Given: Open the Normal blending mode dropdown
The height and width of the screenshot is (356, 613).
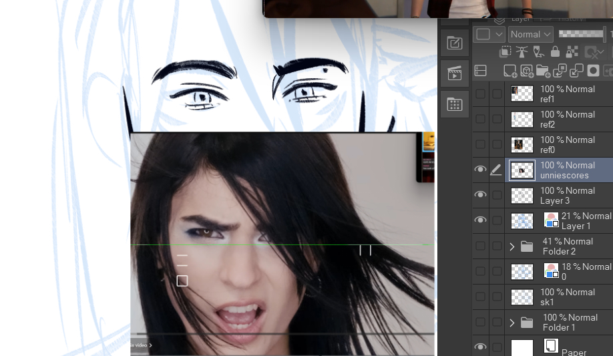Looking at the screenshot, I should (x=531, y=34).
